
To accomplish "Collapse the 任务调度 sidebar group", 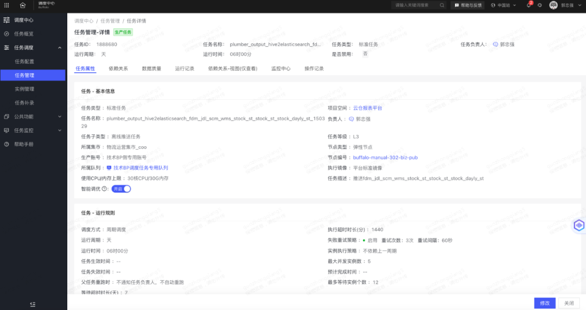I will pyautogui.click(x=60, y=48).
